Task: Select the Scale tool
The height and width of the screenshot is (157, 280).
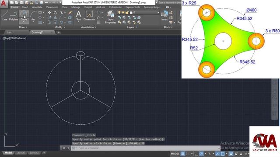Action: tap(56, 22)
